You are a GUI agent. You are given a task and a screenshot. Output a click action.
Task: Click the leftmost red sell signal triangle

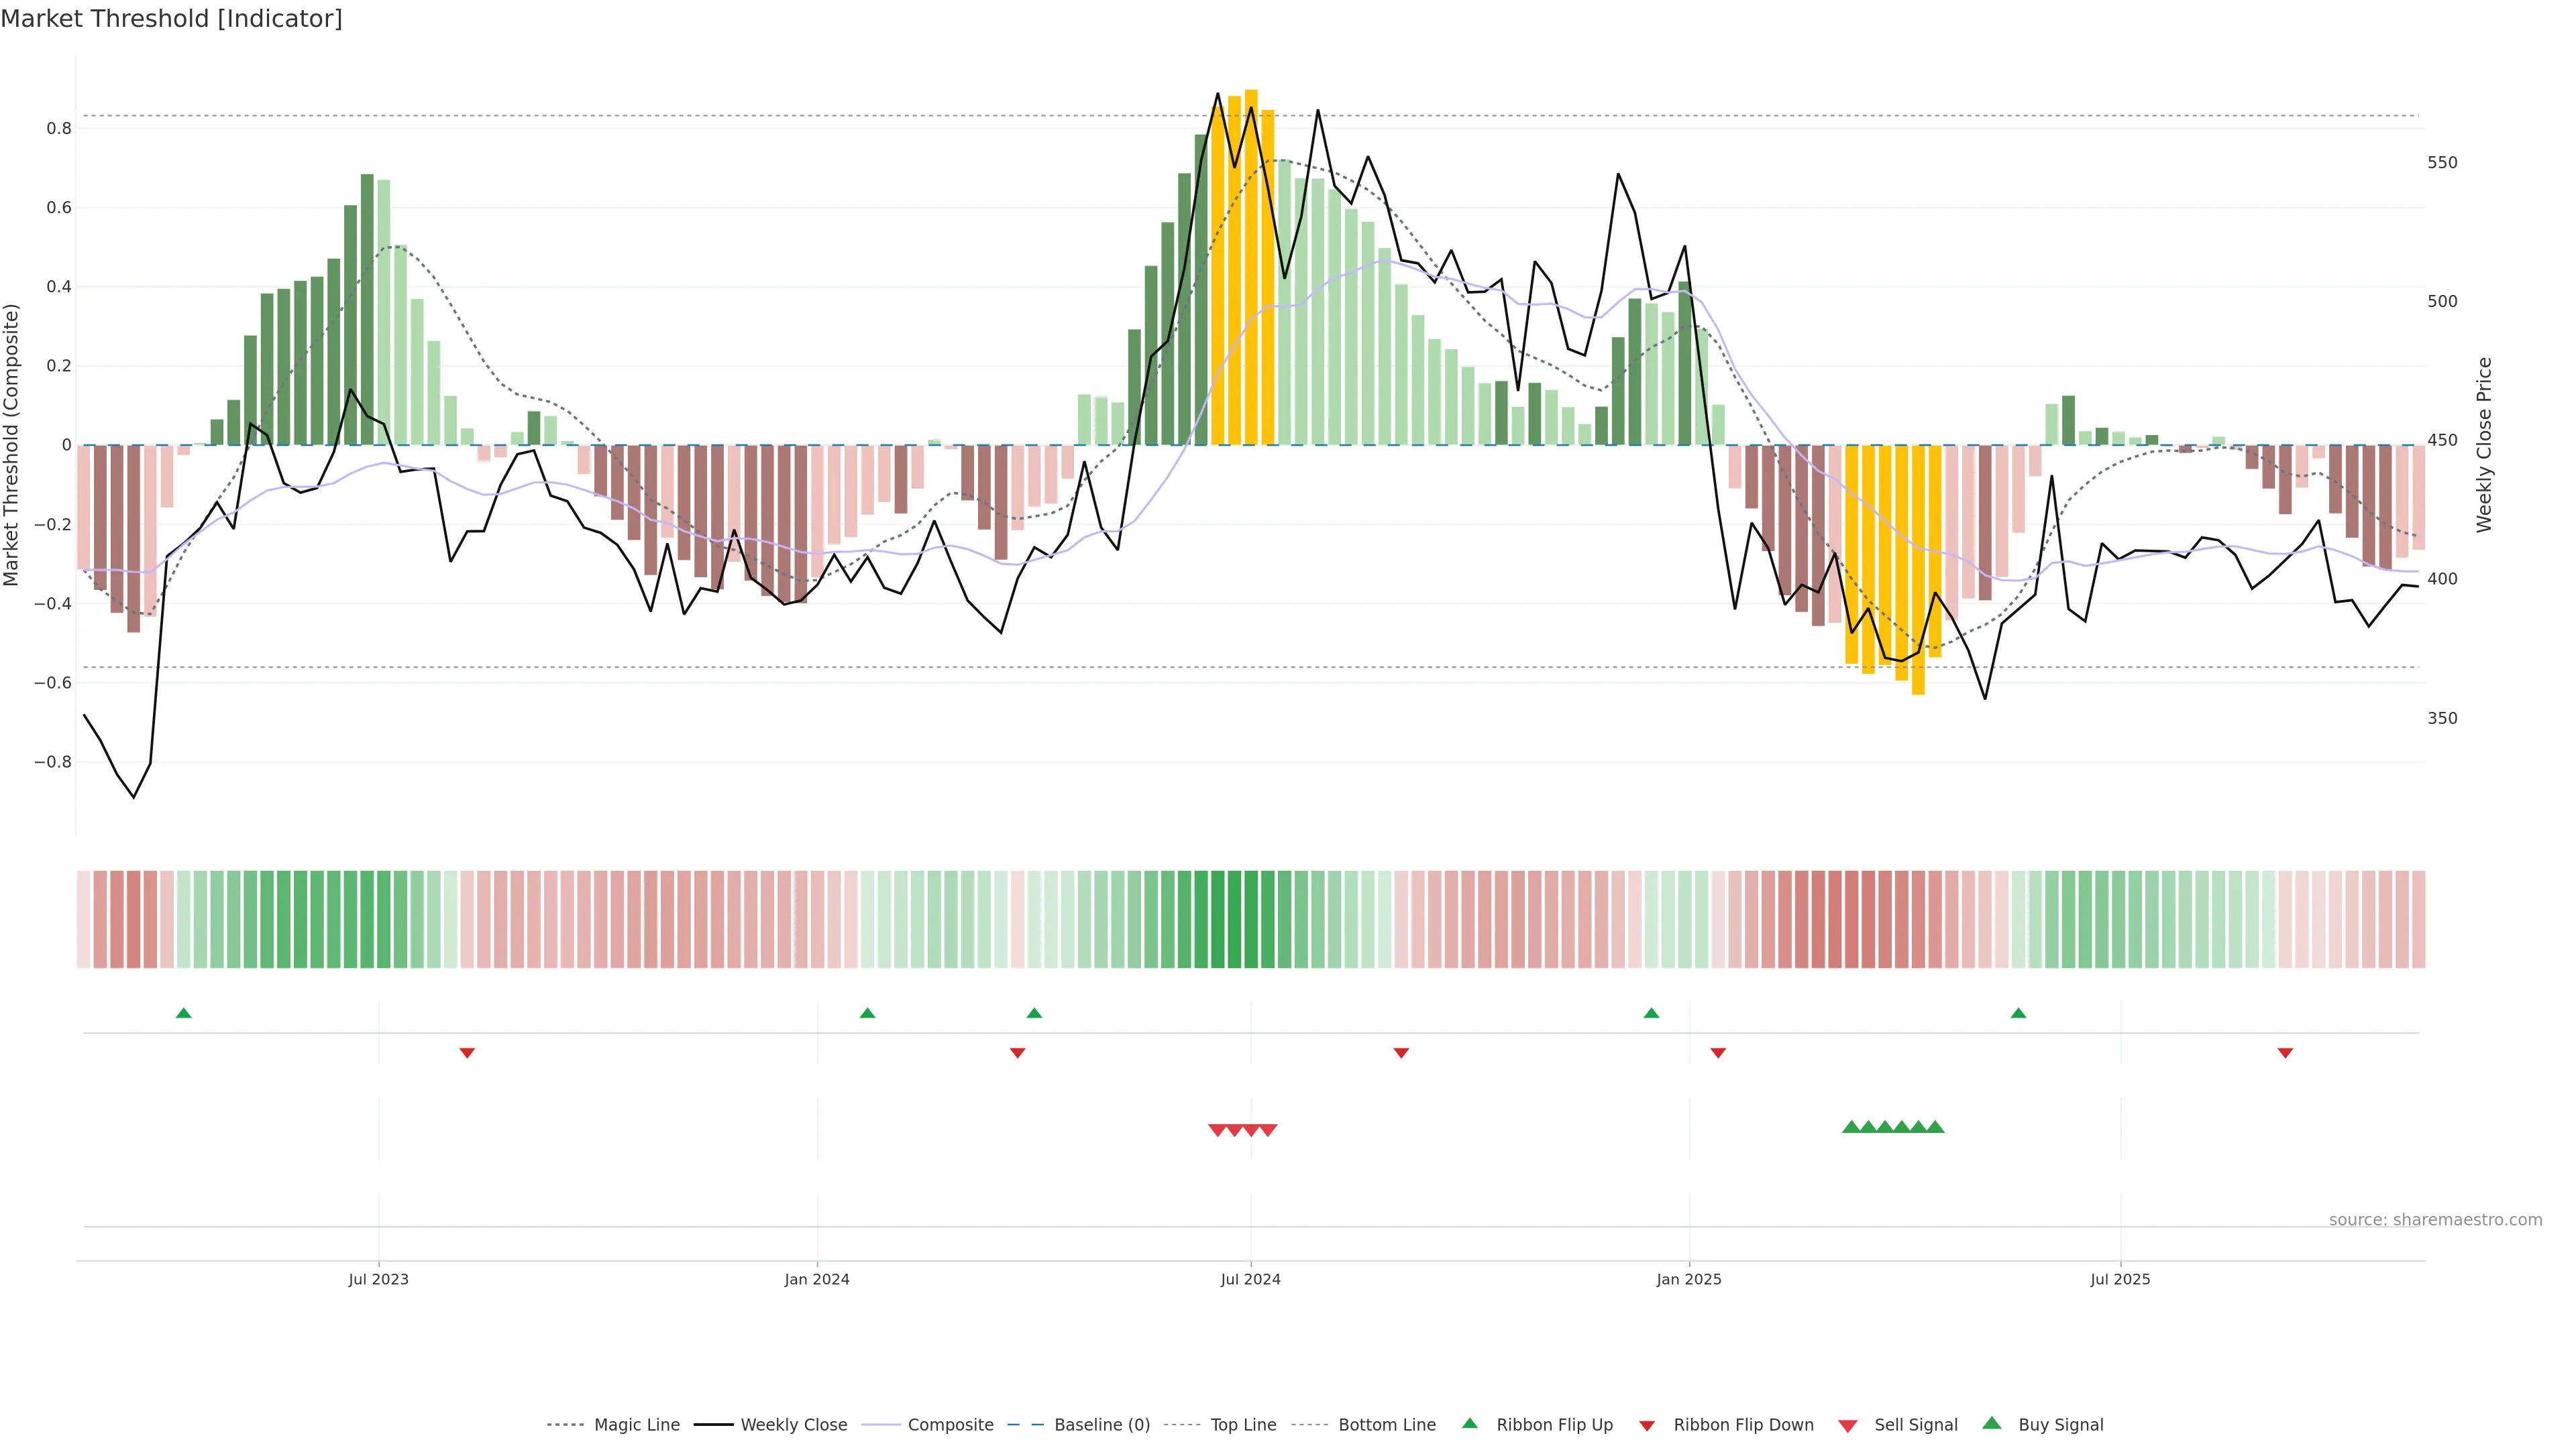(x=1217, y=1130)
